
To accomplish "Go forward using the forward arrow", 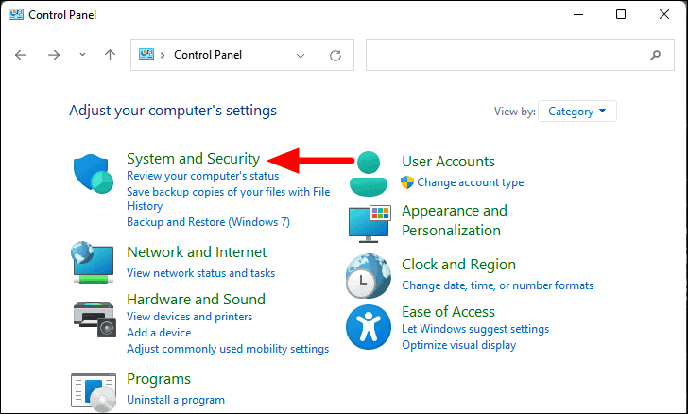I will 54,55.
